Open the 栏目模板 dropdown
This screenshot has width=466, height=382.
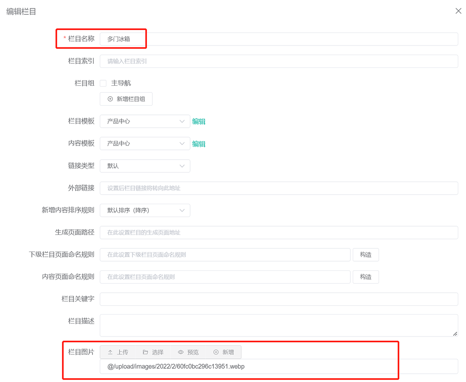tap(145, 121)
